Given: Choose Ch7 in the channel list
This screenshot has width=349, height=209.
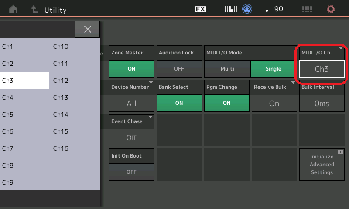Looking at the screenshot, I should (24, 148).
